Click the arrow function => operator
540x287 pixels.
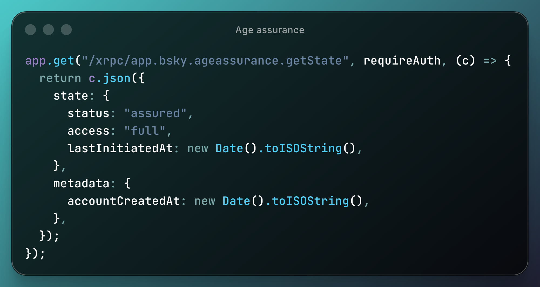coord(490,61)
